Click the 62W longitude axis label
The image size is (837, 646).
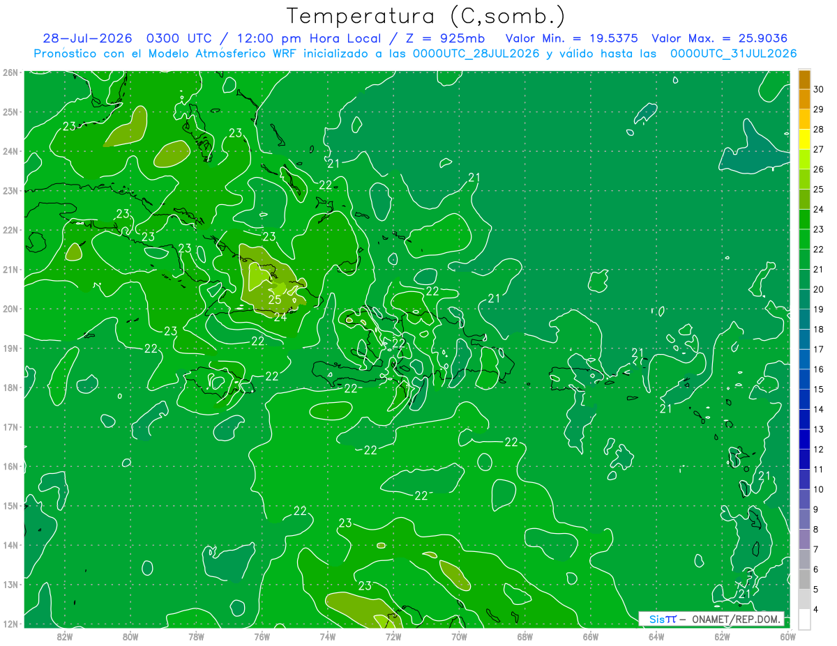[x=722, y=636]
